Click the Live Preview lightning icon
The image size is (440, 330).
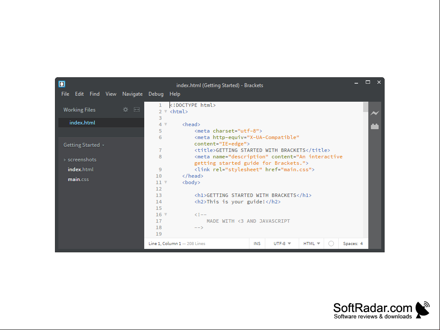(x=375, y=113)
